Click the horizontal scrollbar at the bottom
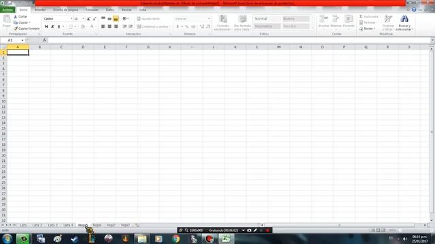Screen dimensions: 435x244 pos(339,225)
